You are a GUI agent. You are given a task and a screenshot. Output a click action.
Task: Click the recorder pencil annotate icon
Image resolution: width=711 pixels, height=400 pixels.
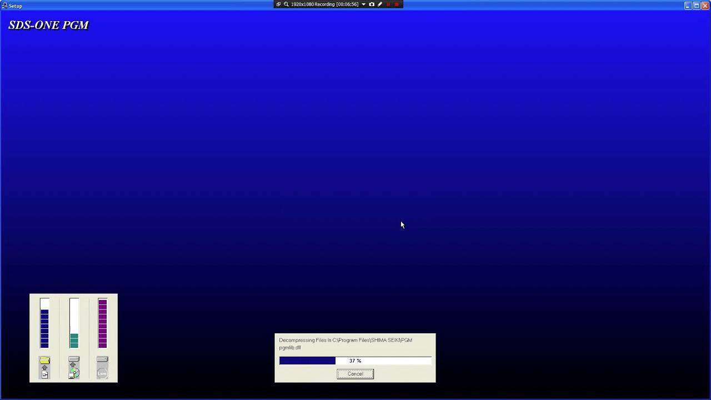(380, 4)
